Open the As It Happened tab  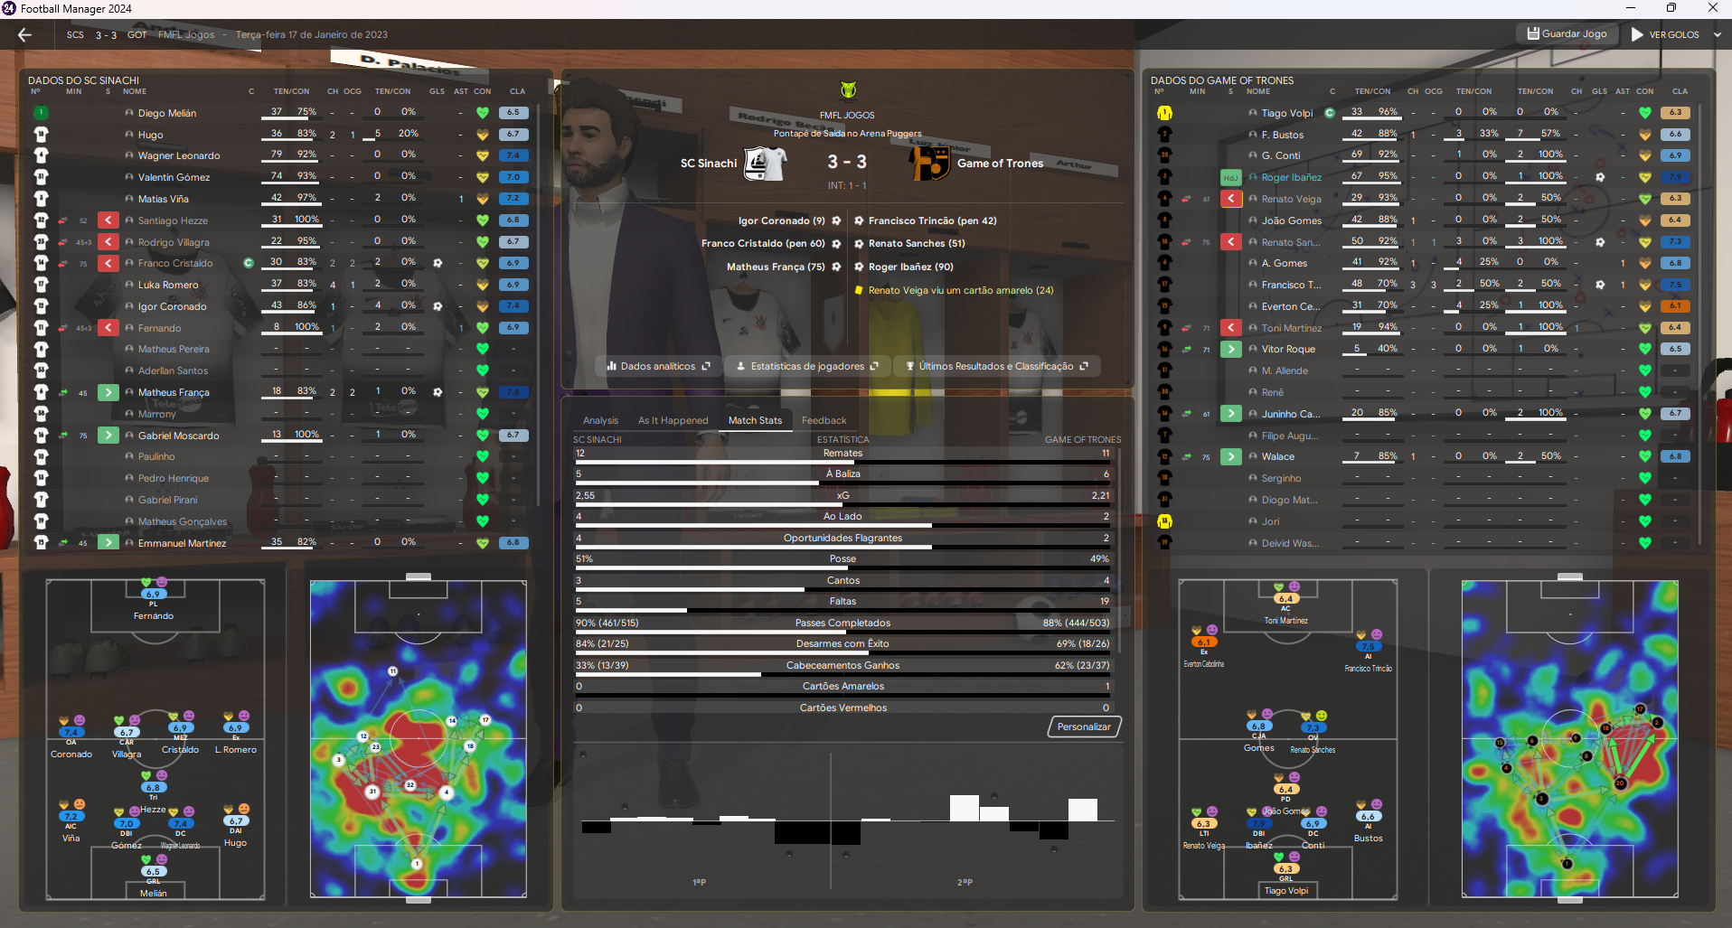[673, 421]
